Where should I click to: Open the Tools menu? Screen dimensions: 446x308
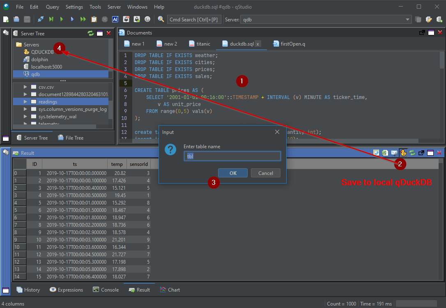click(x=95, y=7)
